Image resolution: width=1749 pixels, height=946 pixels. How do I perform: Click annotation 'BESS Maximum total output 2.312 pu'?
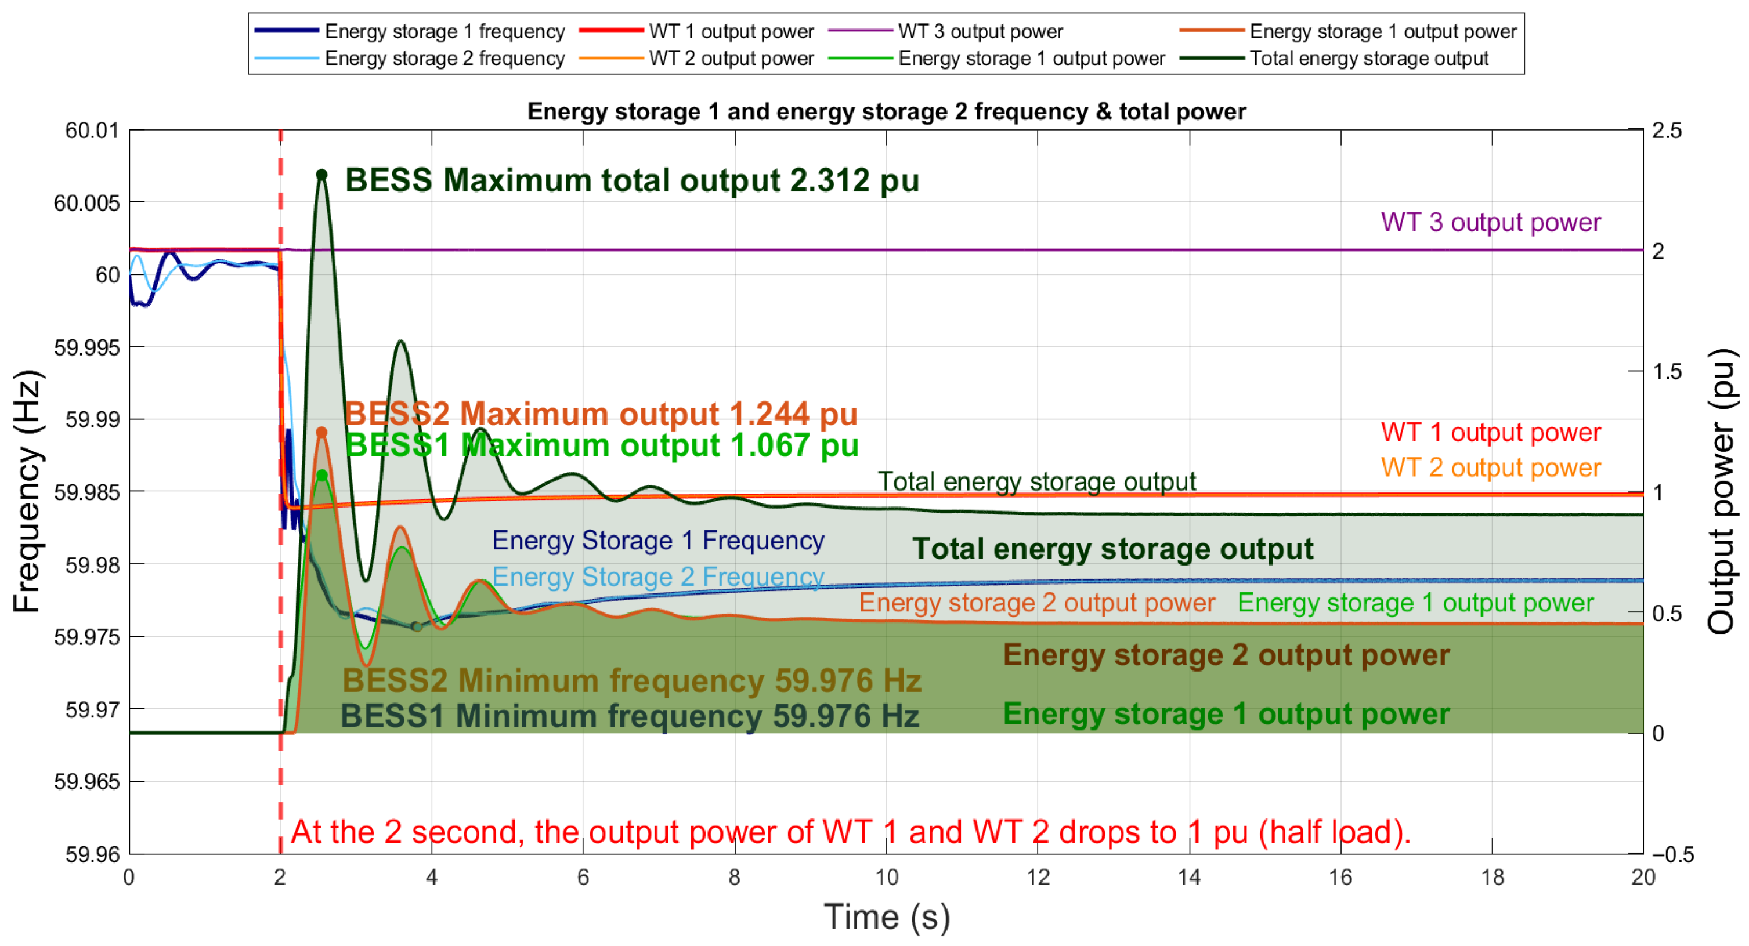click(632, 180)
